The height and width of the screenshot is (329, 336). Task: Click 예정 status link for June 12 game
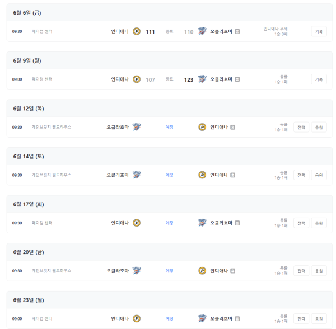(170, 127)
